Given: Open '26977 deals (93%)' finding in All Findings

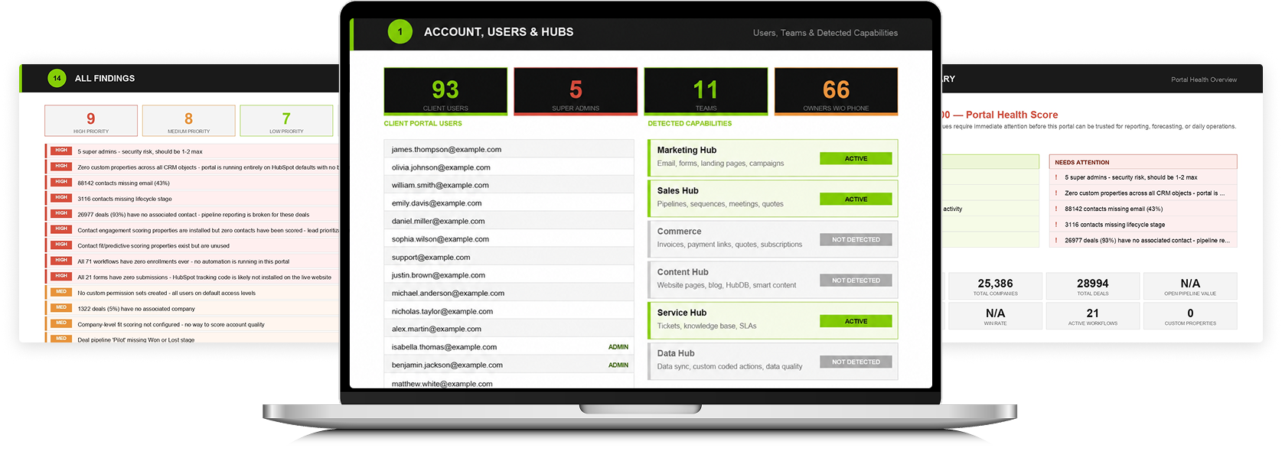Looking at the screenshot, I should [194, 215].
